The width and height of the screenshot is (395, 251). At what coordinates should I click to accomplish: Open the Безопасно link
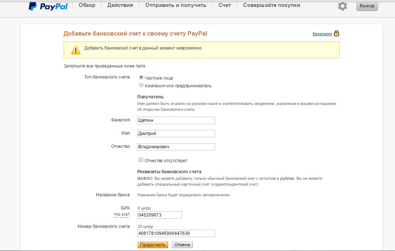322,34
